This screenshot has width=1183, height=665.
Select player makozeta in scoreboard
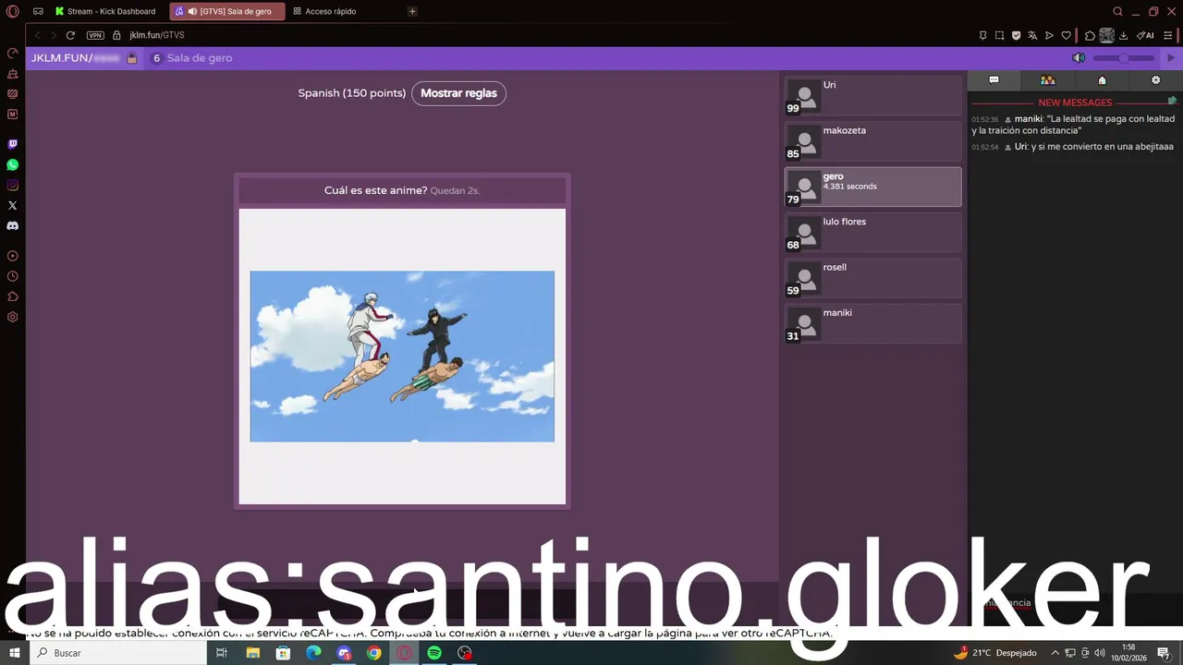[x=873, y=141]
